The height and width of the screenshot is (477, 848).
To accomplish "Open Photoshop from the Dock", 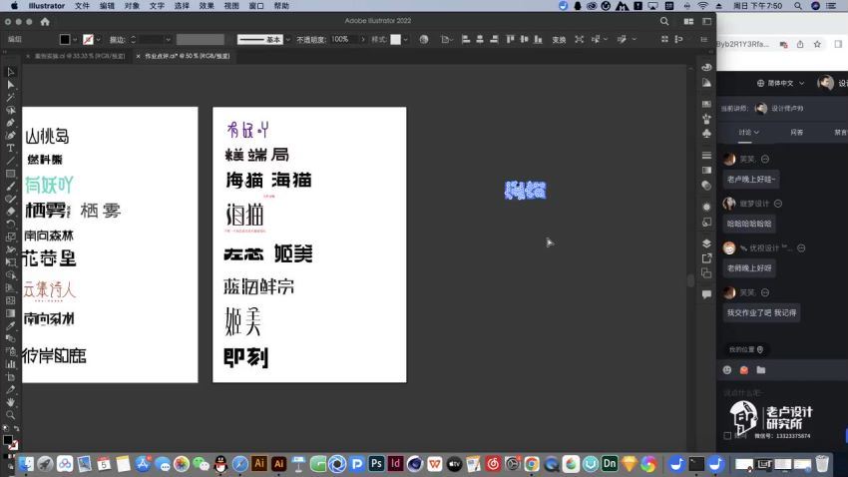I will (x=376, y=463).
